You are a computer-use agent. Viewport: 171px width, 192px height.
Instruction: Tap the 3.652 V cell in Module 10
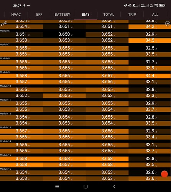pyautogui.click(x=21, y=96)
